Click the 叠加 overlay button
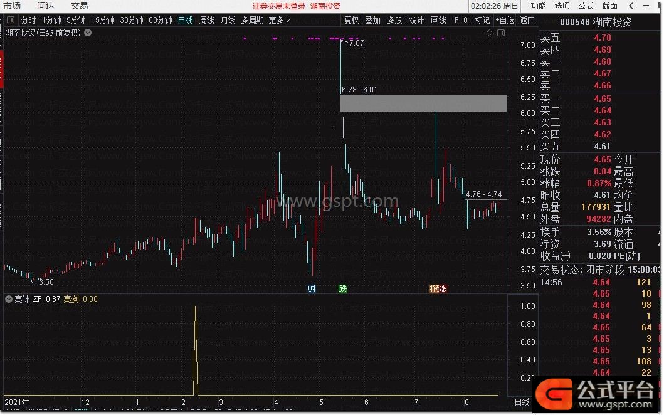The height and width of the screenshot is (415, 664). tap(373, 20)
